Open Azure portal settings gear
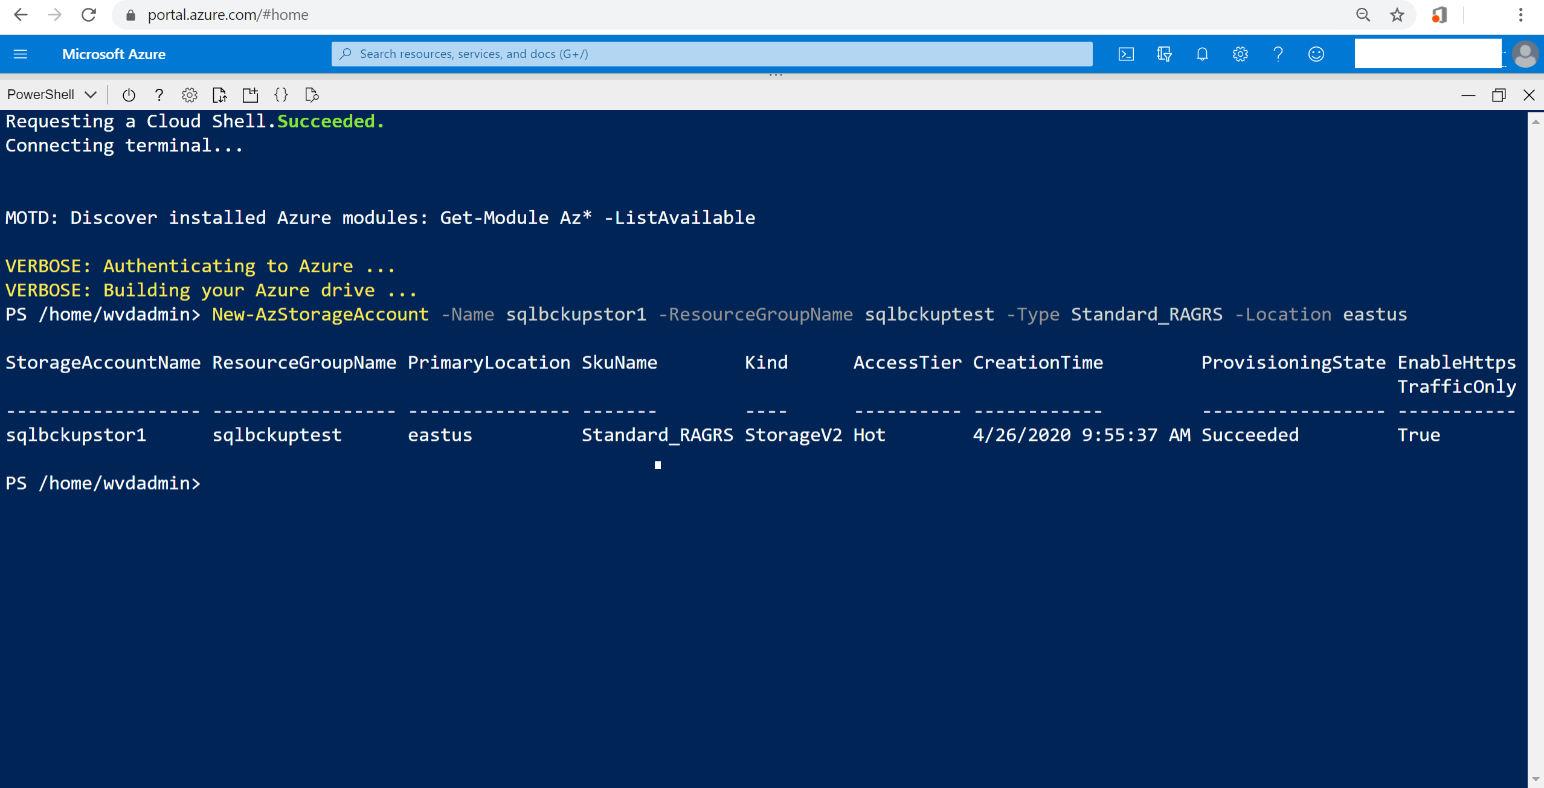This screenshot has width=1544, height=788. 1240,54
